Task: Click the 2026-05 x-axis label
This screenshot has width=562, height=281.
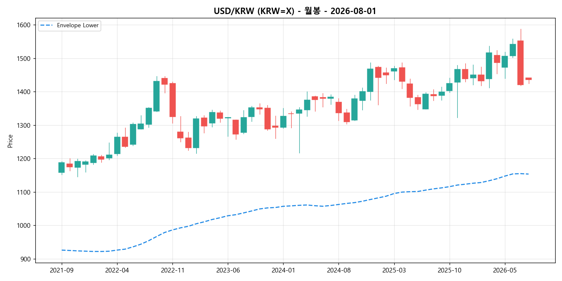Action: click(x=505, y=270)
